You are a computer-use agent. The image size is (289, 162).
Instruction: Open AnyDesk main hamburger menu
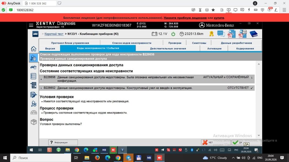(x=284, y=10)
